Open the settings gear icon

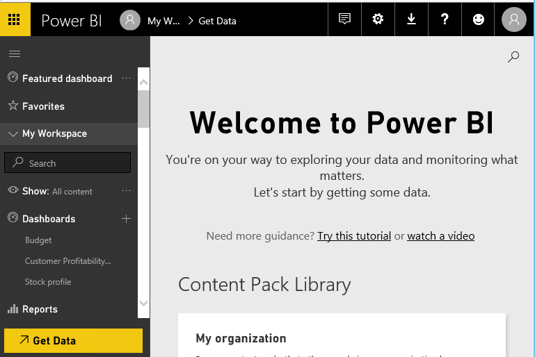pos(378,19)
